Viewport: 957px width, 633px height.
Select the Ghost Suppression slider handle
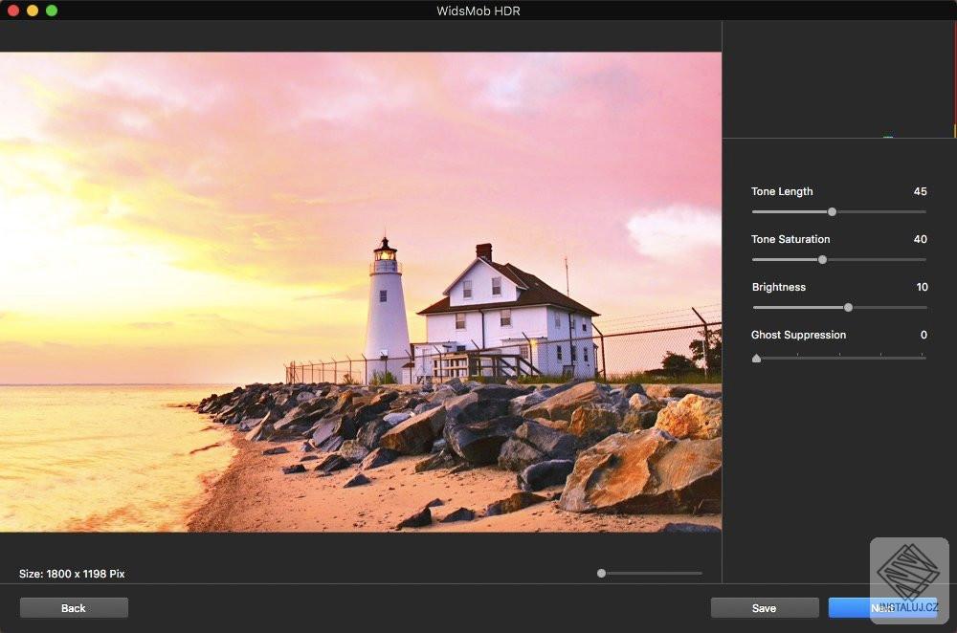tap(756, 358)
